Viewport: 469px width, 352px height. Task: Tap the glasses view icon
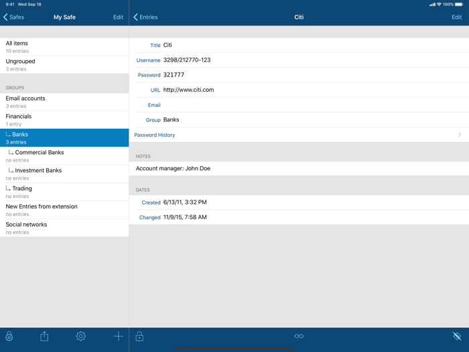click(299, 336)
